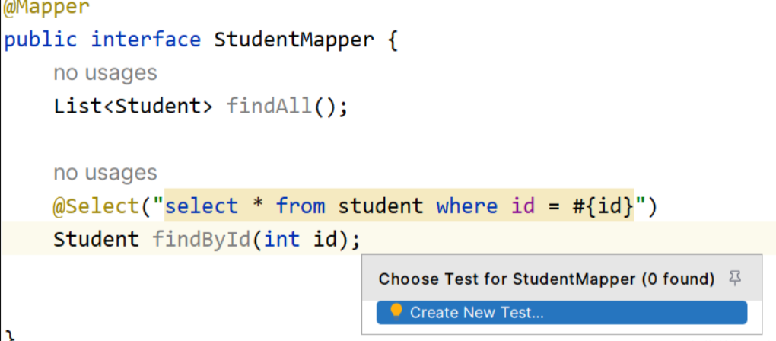Click the SQL keyword 'where' in query
Screen dimensions: 776x341
(466, 206)
